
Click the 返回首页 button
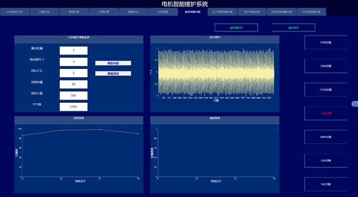293,28
